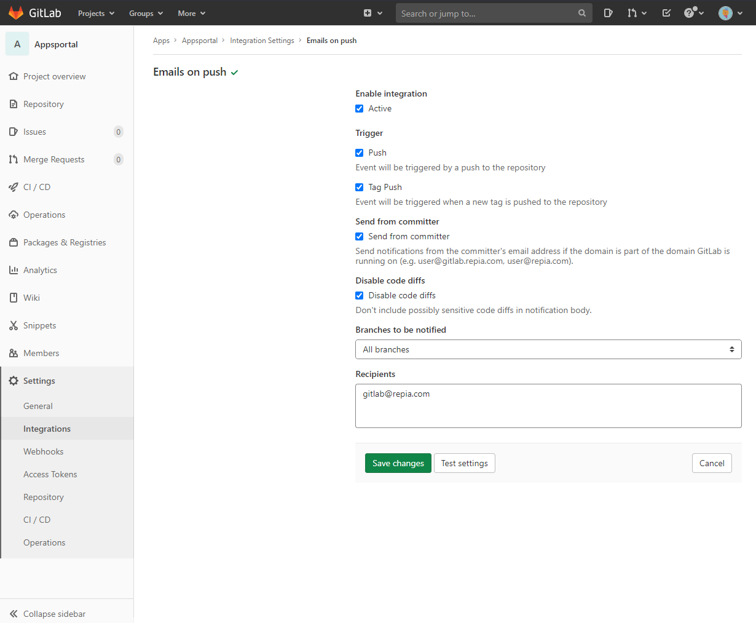Open the Branches to be notified dropdown

548,349
